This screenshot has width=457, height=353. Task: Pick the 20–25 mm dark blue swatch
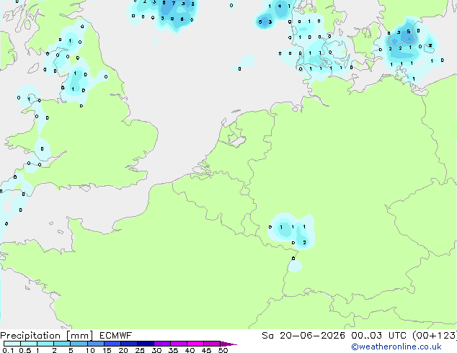pos(128,344)
